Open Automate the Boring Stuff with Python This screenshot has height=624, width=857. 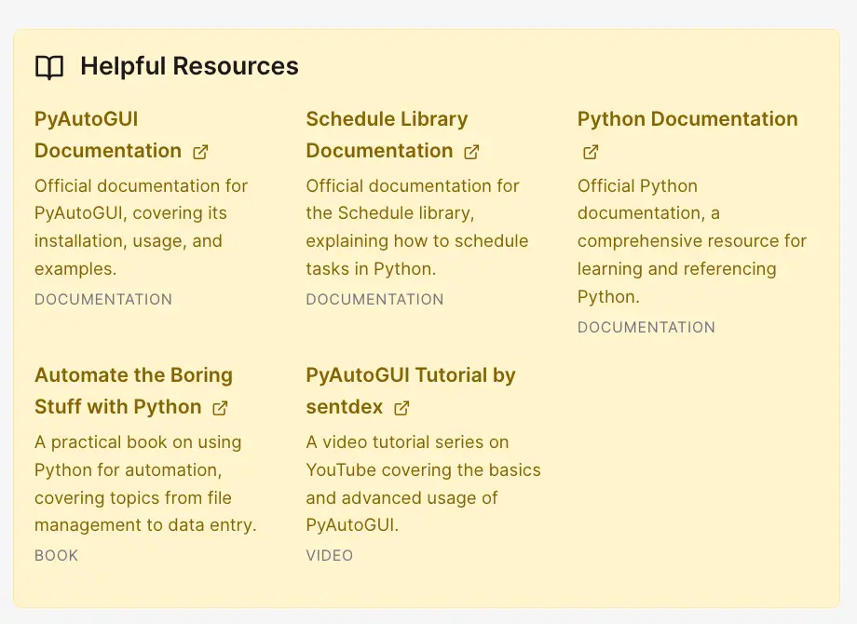tap(133, 390)
